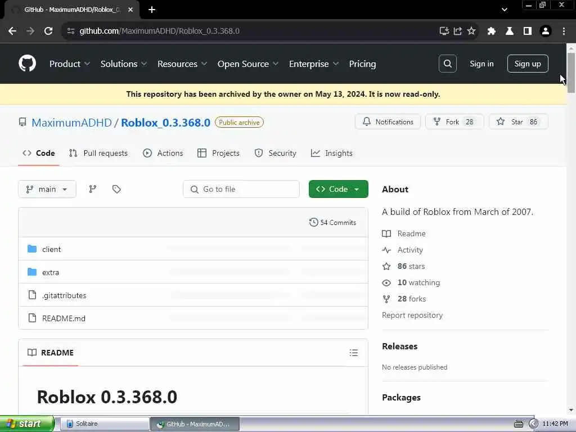Expand the main branch dropdown
The image size is (576, 432).
pyautogui.click(x=47, y=189)
